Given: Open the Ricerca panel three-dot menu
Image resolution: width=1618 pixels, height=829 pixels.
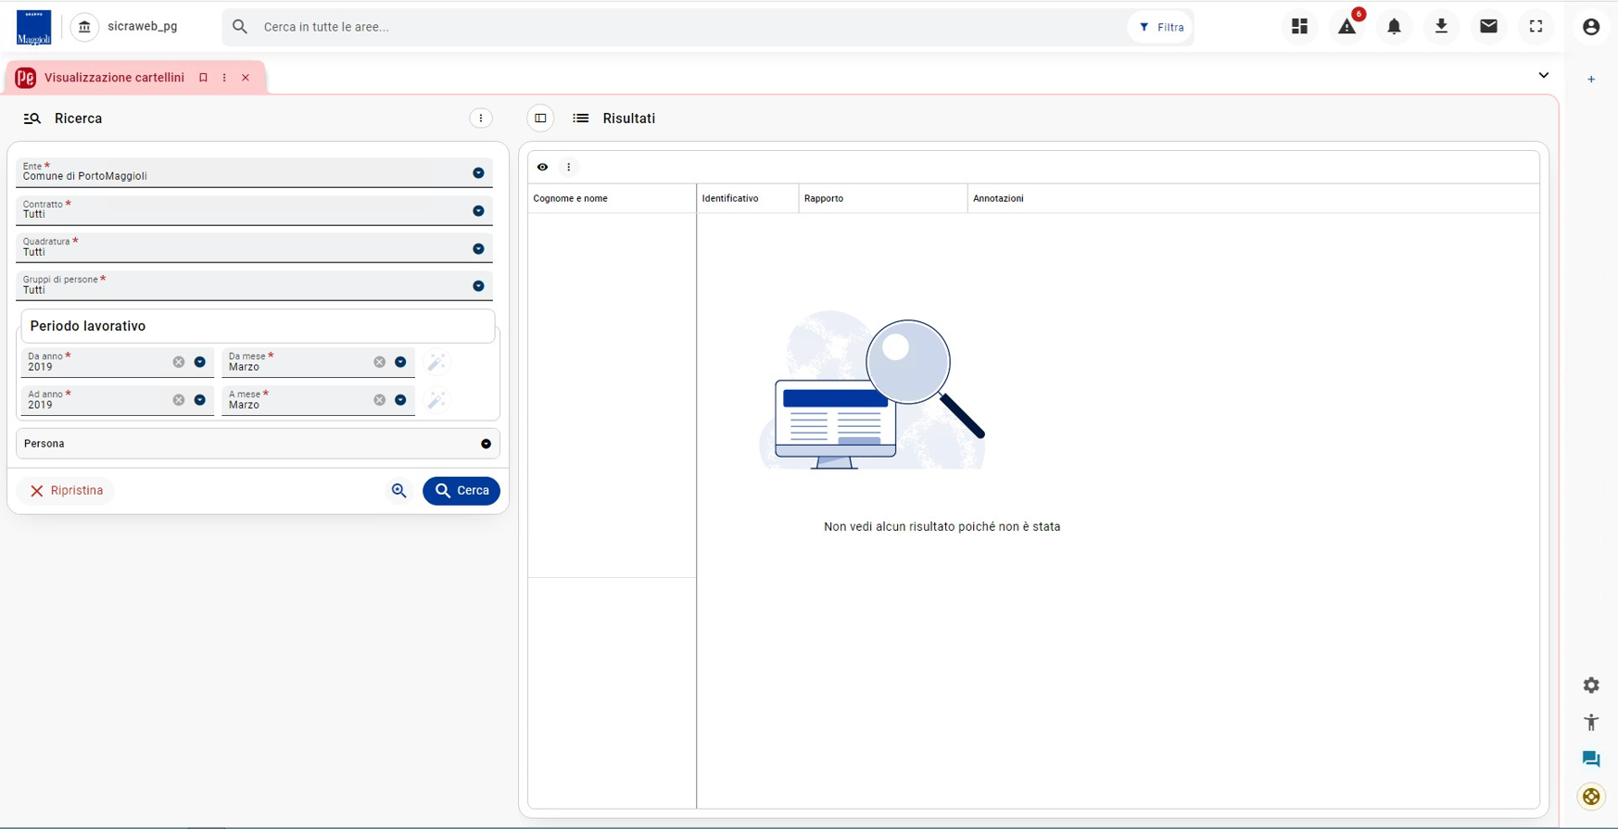Looking at the screenshot, I should 480,119.
